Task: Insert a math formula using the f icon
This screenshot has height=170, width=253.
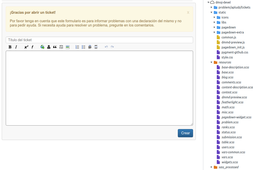Action: coord(32,47)
